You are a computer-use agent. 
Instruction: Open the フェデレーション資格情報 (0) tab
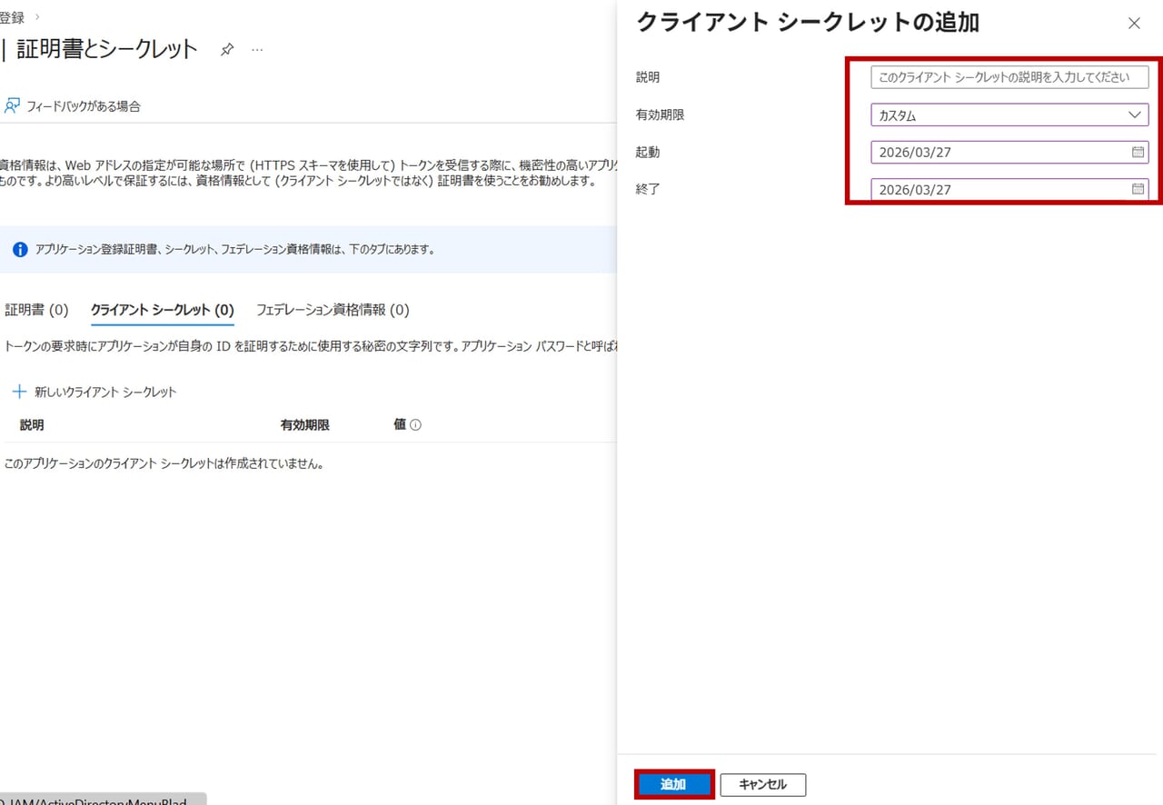pos(333,310)
